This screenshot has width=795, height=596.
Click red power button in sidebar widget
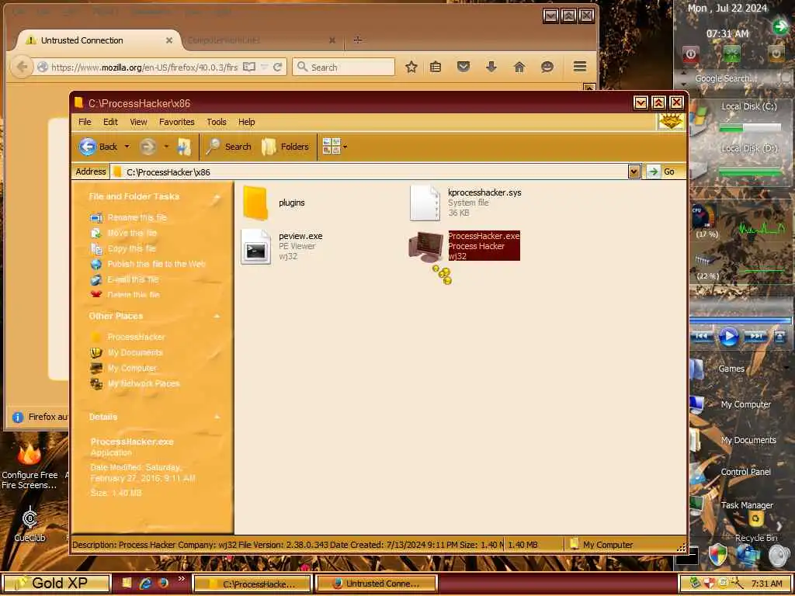coord(690,54)
